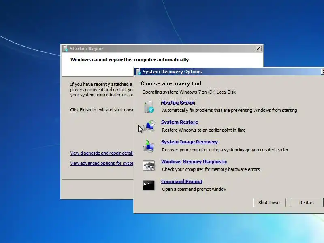Select 'Restore Windows to an earlier point' text
Viewport: 324px width, 243px height.
[204, 130]
